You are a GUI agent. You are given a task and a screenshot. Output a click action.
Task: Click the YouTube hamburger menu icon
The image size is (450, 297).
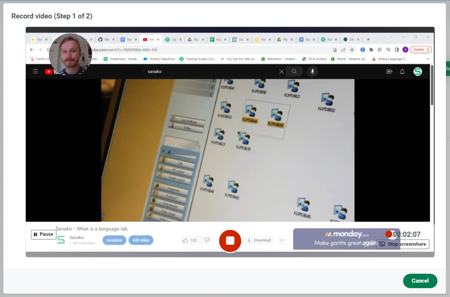click(35, 72)
